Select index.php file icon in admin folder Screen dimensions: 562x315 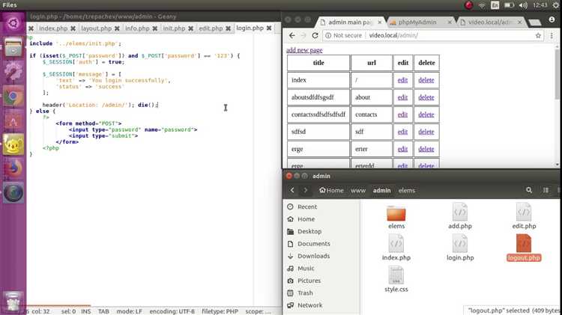[396, 244]
